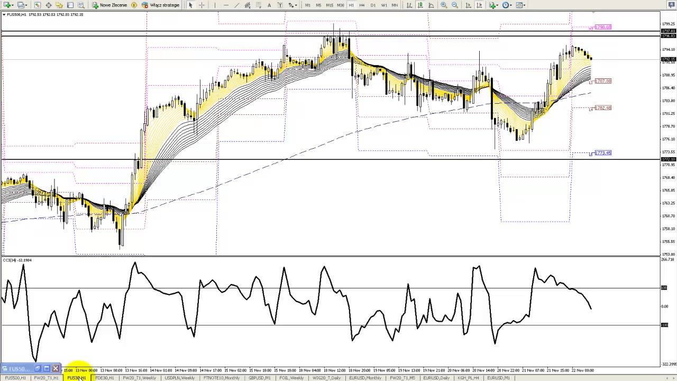The height and width of the screenshot is (381, 677).
Task: Set timeframe to M5
Action: [318, 5]
